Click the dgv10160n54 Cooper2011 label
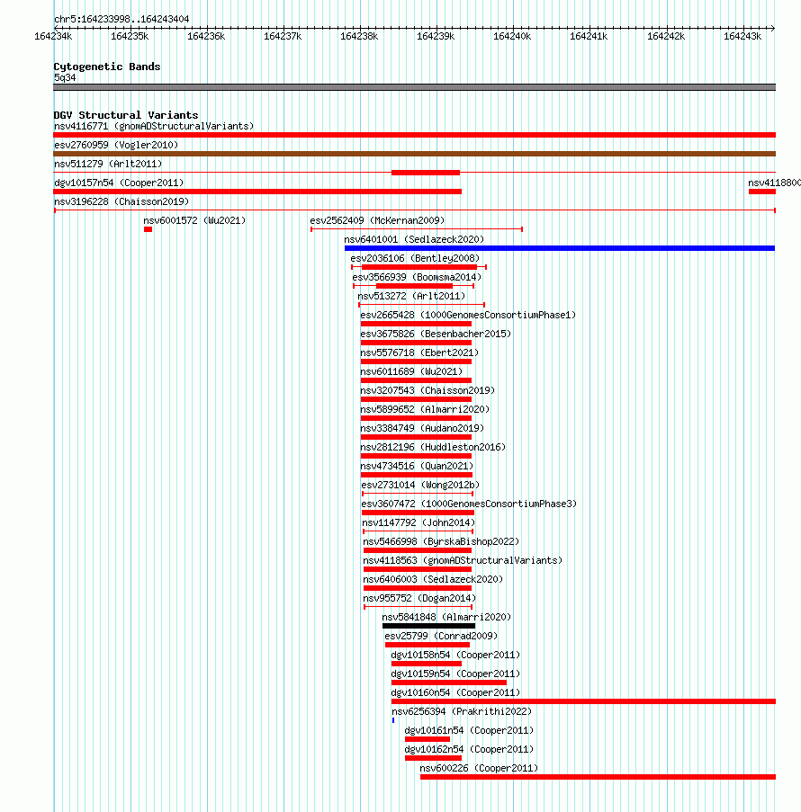The image size is (801, 812). tap(455, 693)
